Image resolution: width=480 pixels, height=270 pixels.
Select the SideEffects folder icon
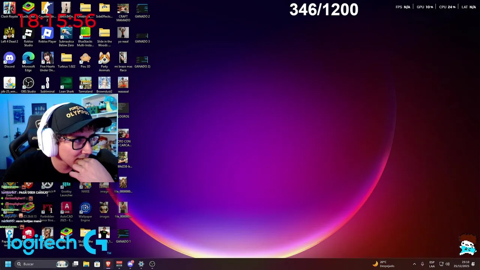tap(104, 10)
